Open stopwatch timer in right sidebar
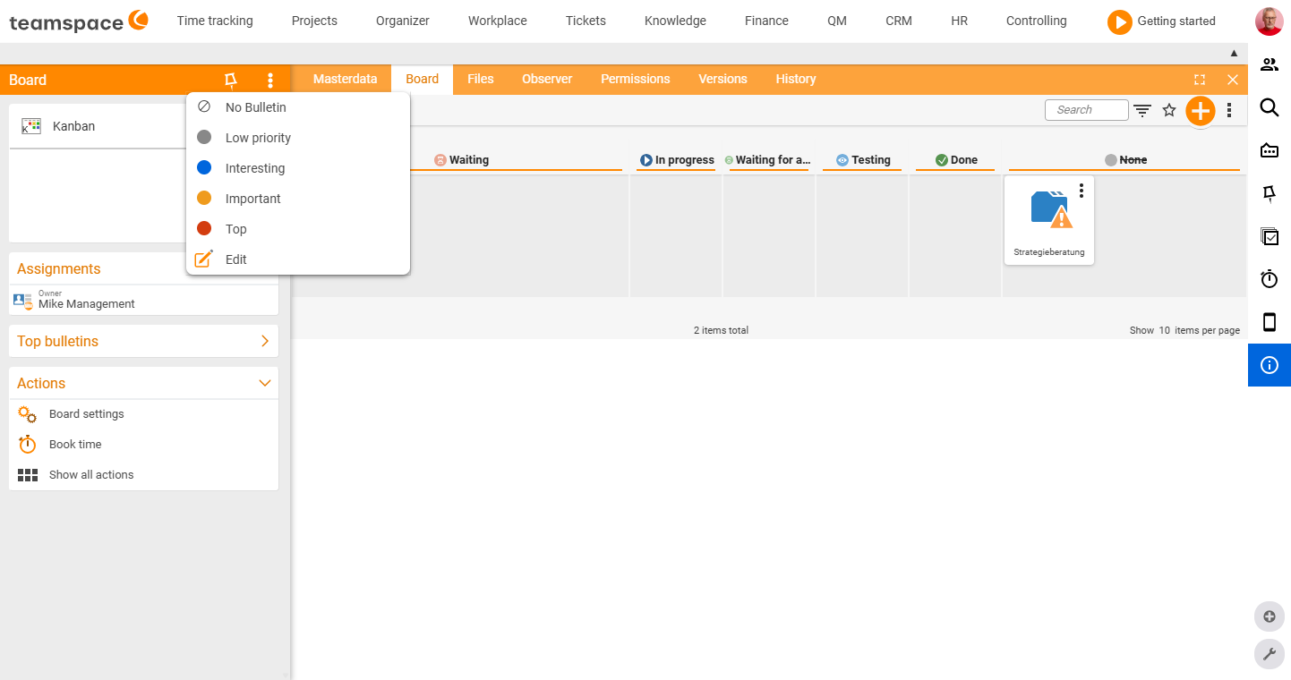1291x680 pixels. tap(1270, 279)
